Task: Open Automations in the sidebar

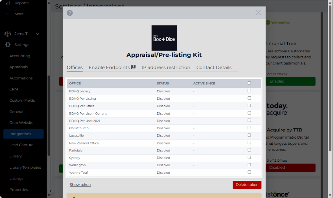Action: (x=21, y=78)
